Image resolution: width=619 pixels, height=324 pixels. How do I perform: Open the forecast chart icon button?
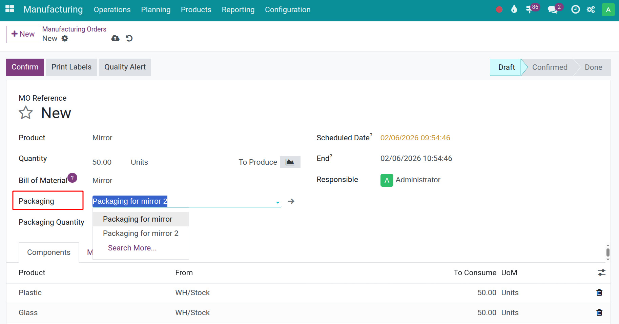(290, 162)
